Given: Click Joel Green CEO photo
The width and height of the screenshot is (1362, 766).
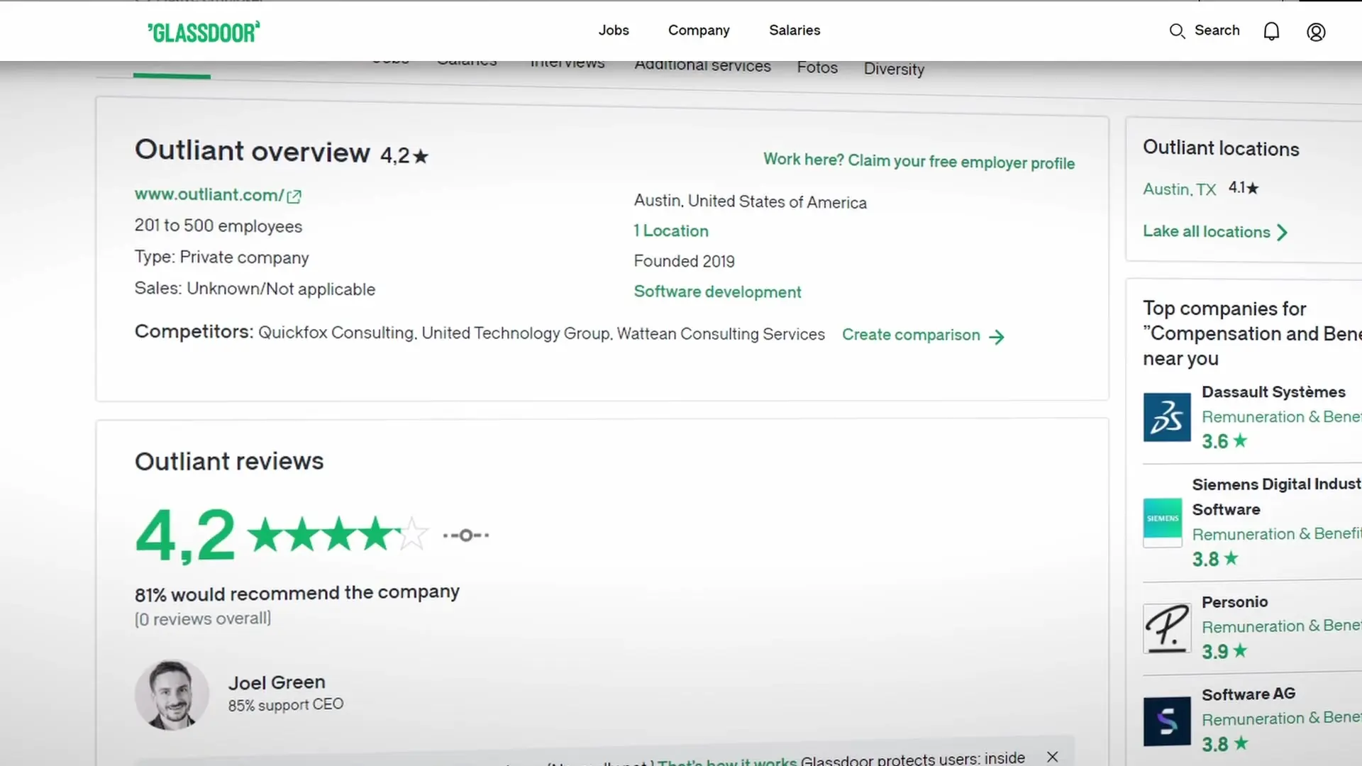Looking at the screenshot, I should tap(172, 695).
